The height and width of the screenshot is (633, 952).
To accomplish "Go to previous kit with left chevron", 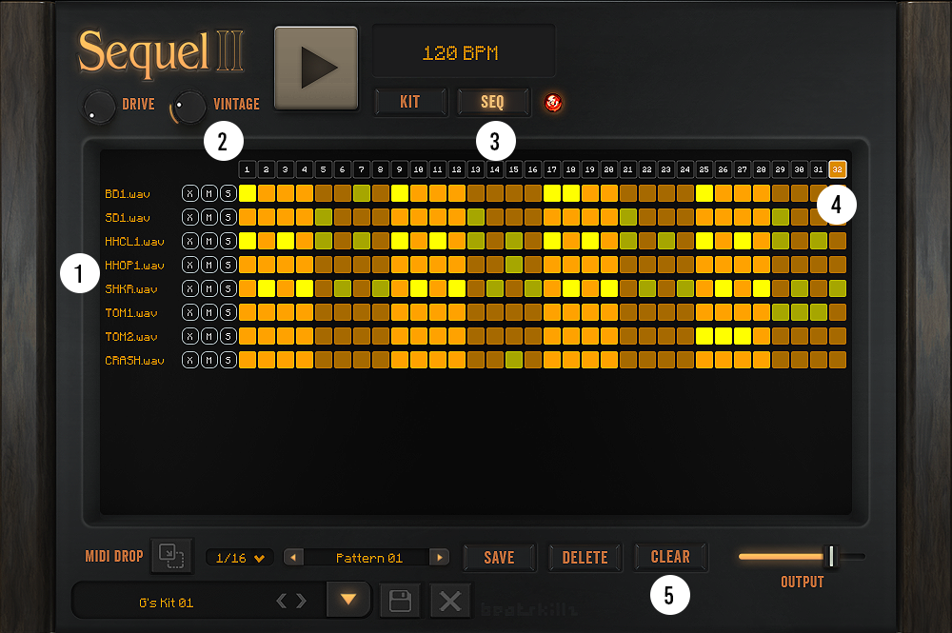I will [x=281, y=602].
